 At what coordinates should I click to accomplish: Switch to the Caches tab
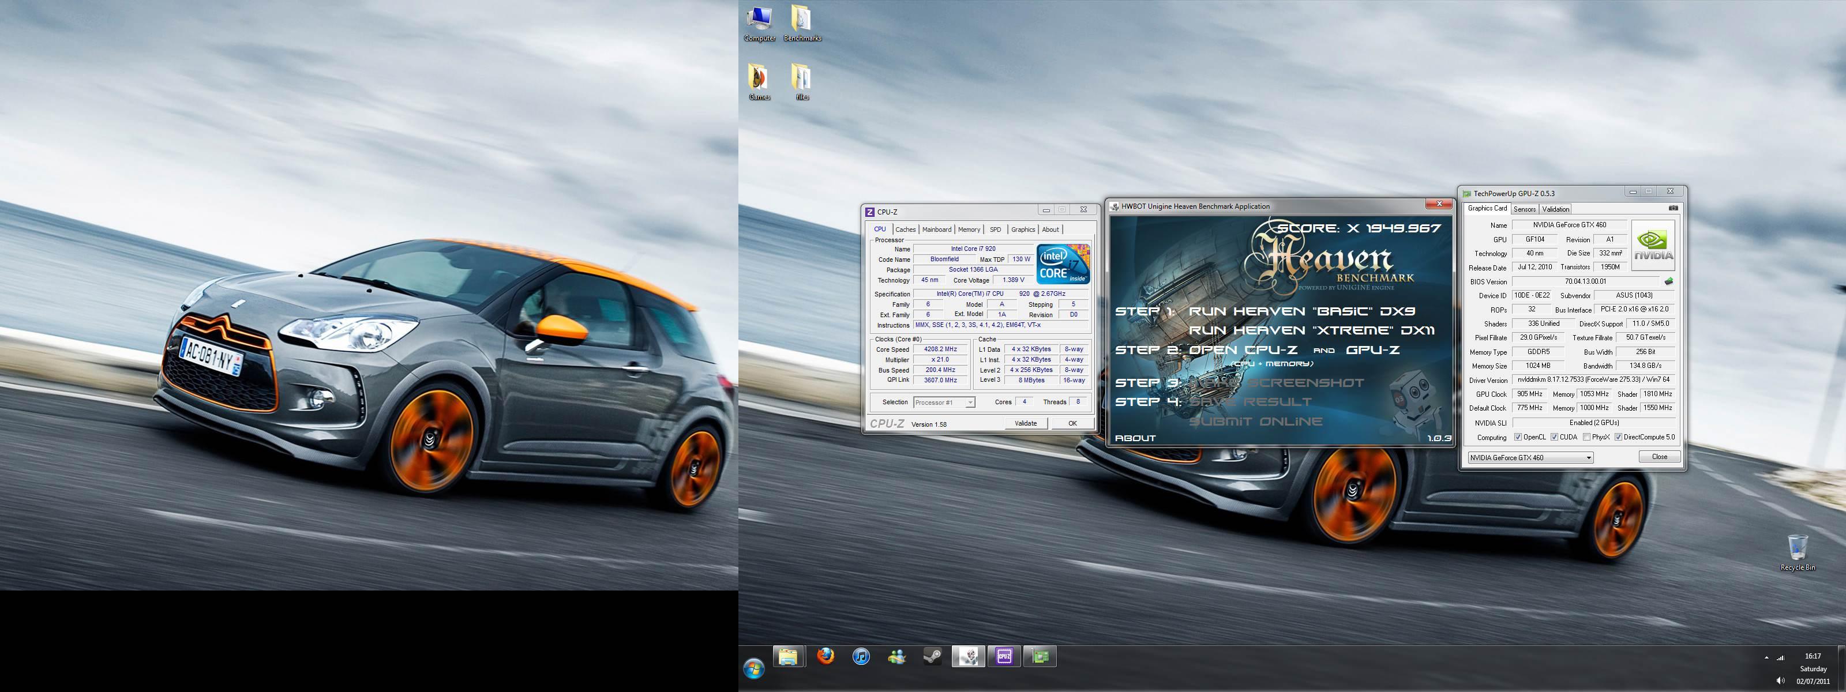point(905,230)
